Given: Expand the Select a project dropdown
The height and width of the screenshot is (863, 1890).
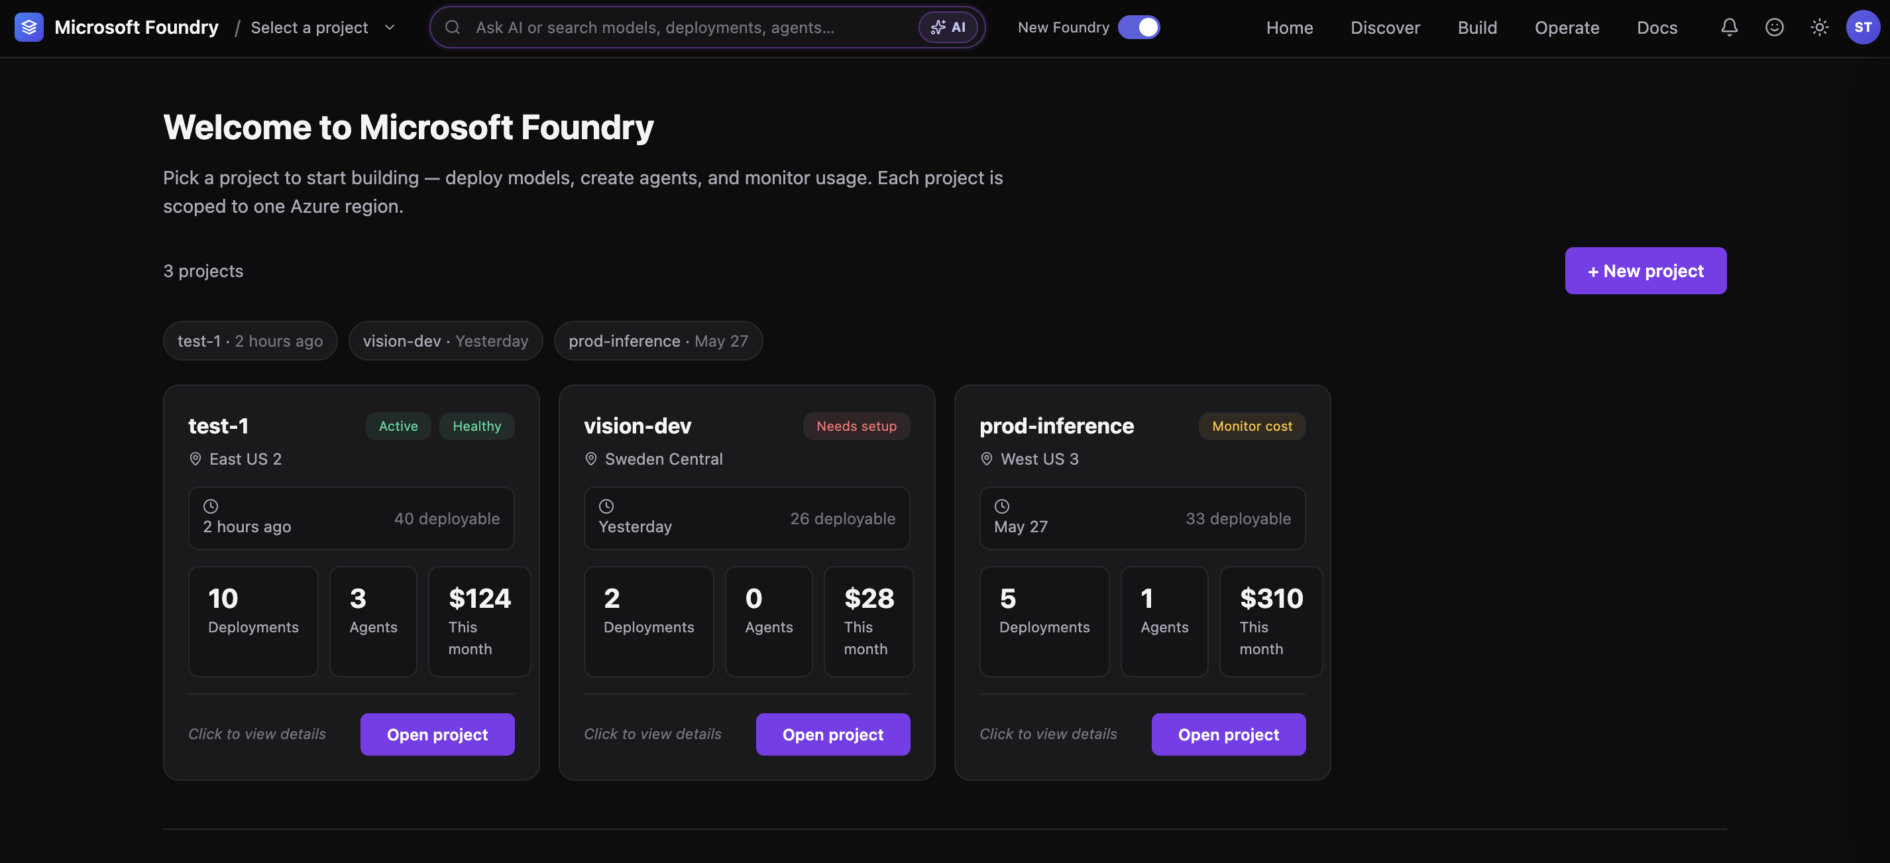Looking at the screenshot, I should 323,27.
